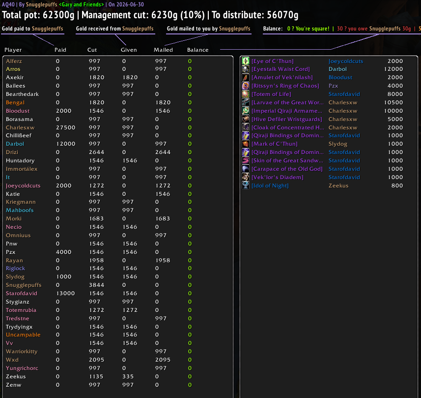Select player Katie in the list
Image resolution: width=421 pixels, height=398 pixels.
click(13, 194)
